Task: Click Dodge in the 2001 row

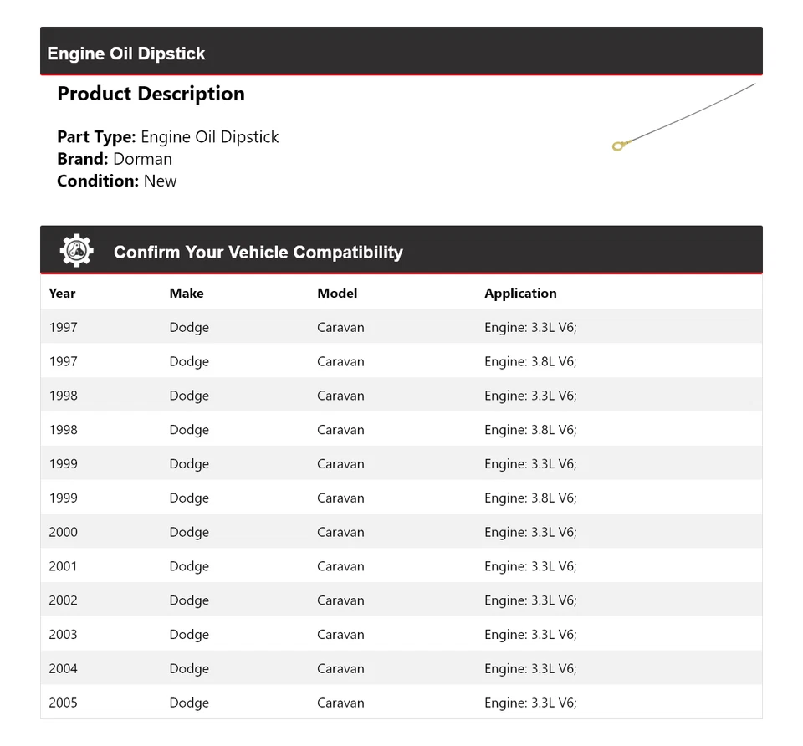Action: (x=189, y=566)
